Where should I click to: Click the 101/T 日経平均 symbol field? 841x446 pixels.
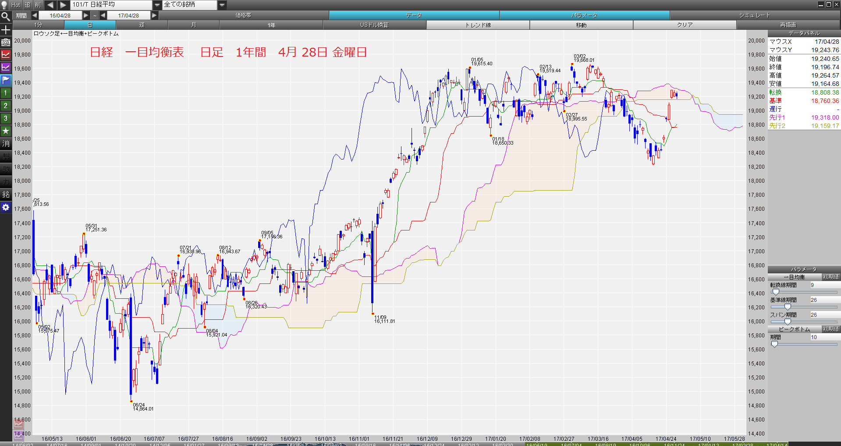point(112,5)
